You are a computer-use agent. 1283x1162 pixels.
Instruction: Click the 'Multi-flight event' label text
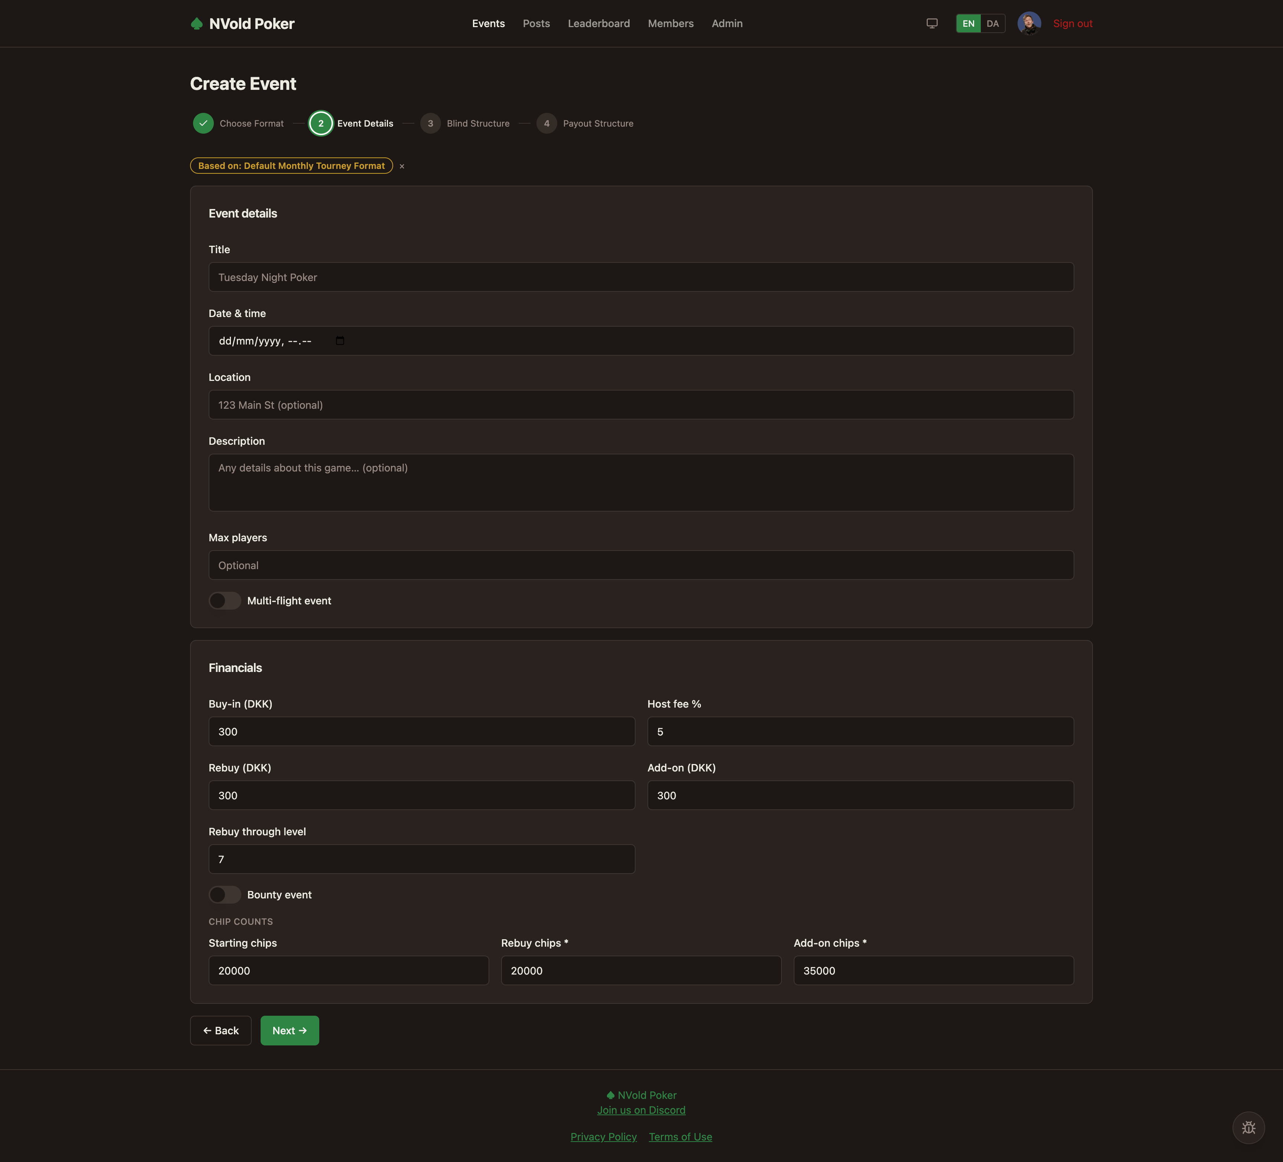coord(289,601)
